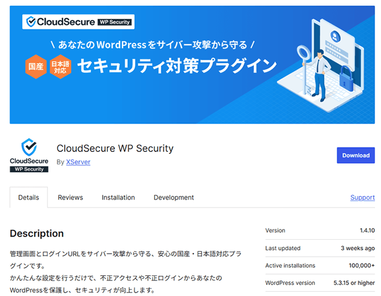Switch to the Installation tab
The width and height of the screenshot is (381, 296).
[x=118, y=198]
